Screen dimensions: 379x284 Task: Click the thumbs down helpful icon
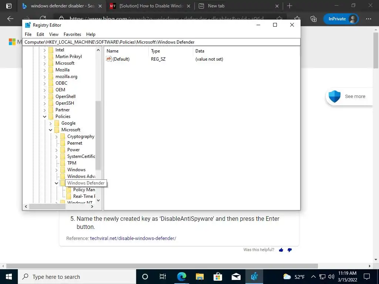pyautogui.click(x=289, y=250)
